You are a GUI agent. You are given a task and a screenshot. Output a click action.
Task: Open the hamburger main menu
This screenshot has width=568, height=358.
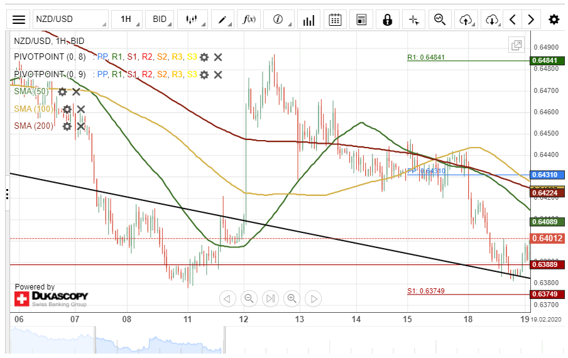pos(19,19)
